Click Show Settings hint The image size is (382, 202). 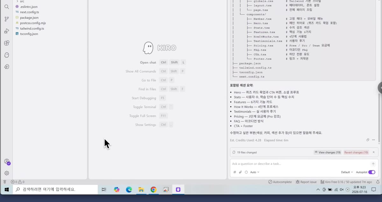[x=145, y=125]
